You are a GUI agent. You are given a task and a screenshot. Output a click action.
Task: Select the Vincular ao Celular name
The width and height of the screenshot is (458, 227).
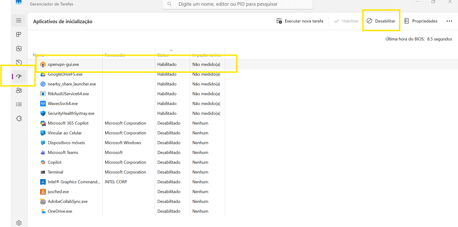pyautogui.click(x=65, y=133)
